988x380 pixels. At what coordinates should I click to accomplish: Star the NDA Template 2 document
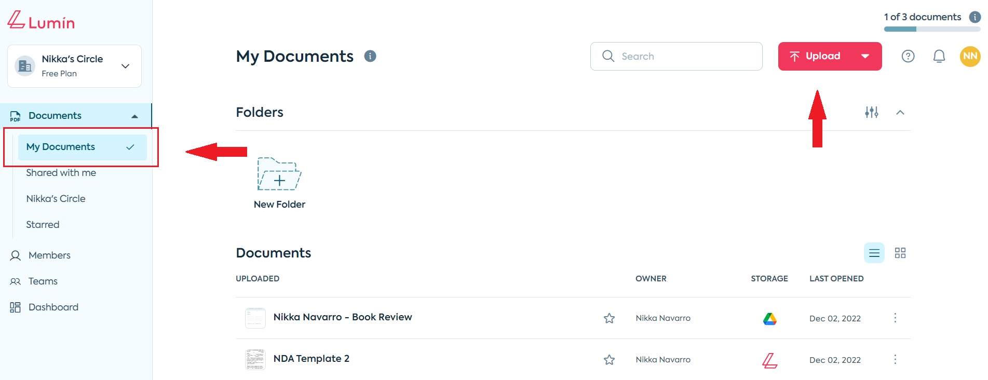[609, 360]
